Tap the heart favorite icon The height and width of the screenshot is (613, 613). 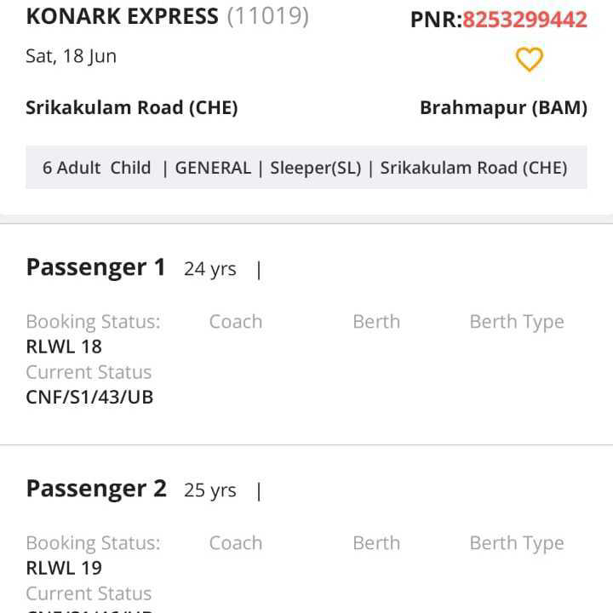(x=529, y=60)
